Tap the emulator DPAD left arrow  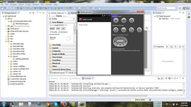(115, 42)
